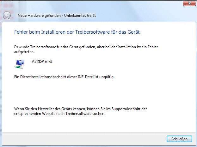Click the Schließen button
Viewport: 197px width, 147px height.
pos(179,139)
